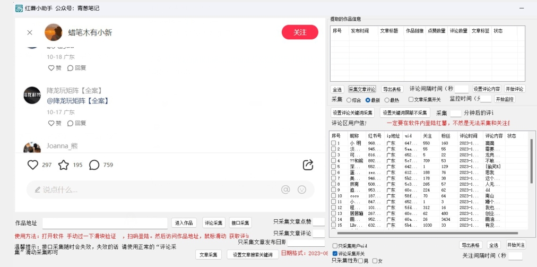
Task: Click the 进入作品 button
Action: 184,223
